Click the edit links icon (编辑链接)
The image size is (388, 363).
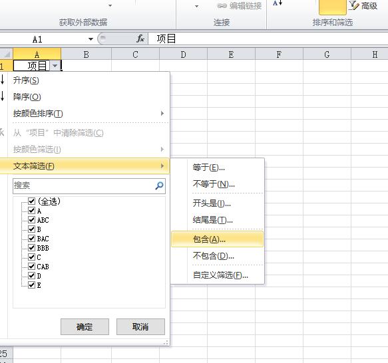(222, 5)
